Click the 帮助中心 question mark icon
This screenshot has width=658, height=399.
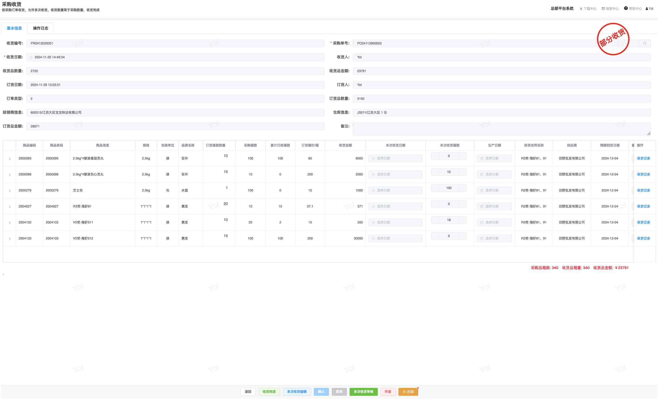pos(626,8)
